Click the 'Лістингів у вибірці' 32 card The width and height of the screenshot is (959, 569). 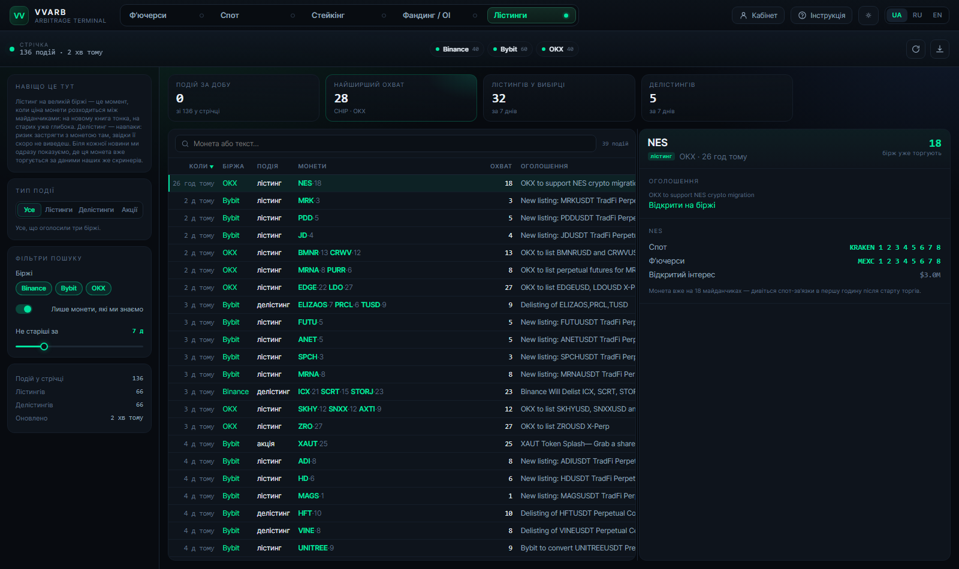pos(559,98)
